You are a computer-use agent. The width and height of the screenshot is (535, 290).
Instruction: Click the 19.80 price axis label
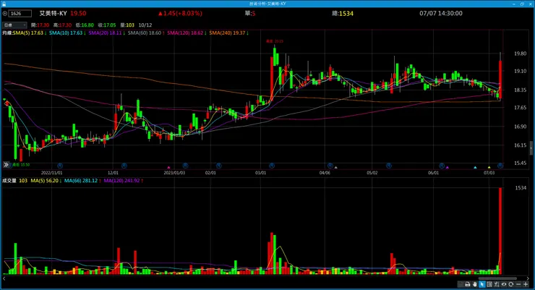point(520,54)
